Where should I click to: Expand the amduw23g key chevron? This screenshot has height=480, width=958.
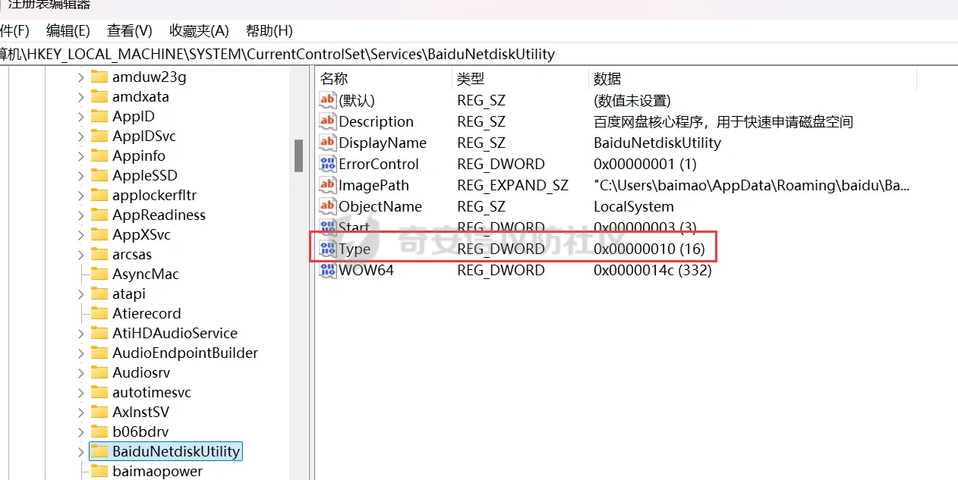pyautogui.click(x=80, y=77)
